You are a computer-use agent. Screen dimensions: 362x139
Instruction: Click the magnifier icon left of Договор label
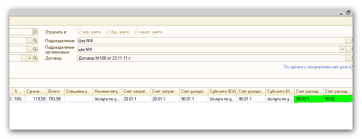35,58
